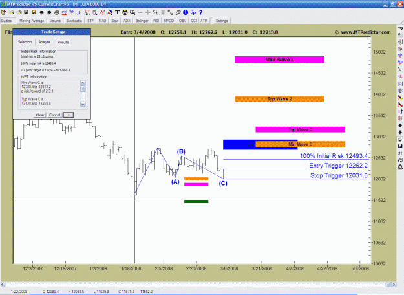Screen dimensions: 404x295
Task: Add the Volume study
Action: point(55,21)
